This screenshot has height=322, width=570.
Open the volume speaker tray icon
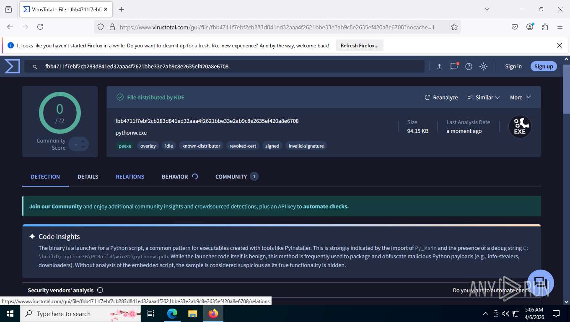coord(505,314)
